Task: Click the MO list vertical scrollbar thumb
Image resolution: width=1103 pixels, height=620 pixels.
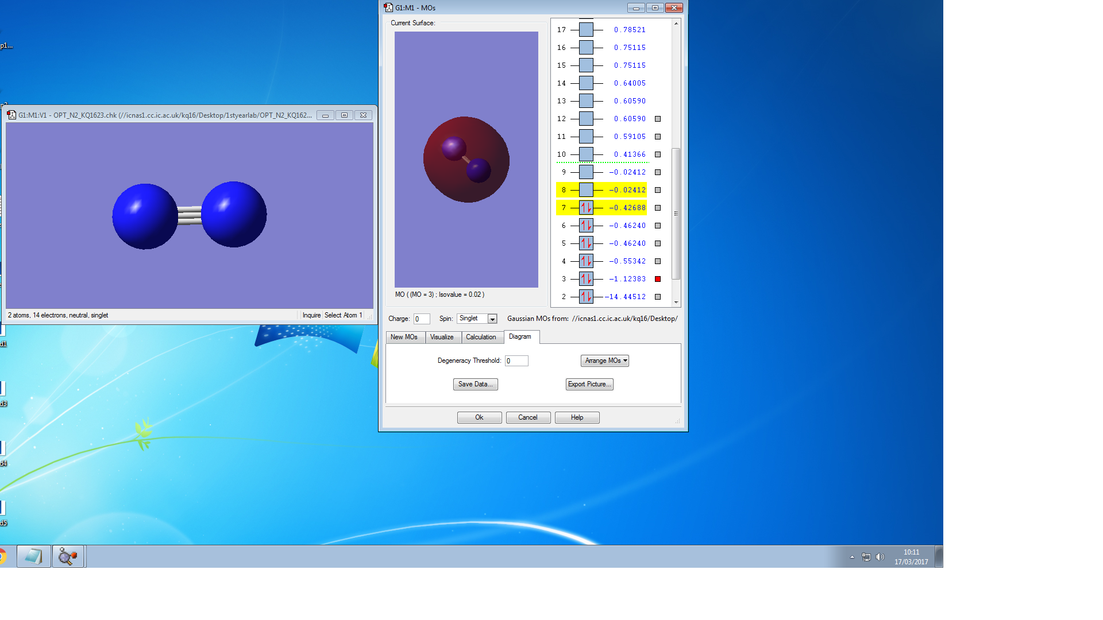Action: (676, 213)
